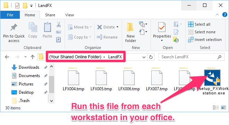Click New folder icon in title bar
Screen dimensions: 229x125
pos(25,6)
